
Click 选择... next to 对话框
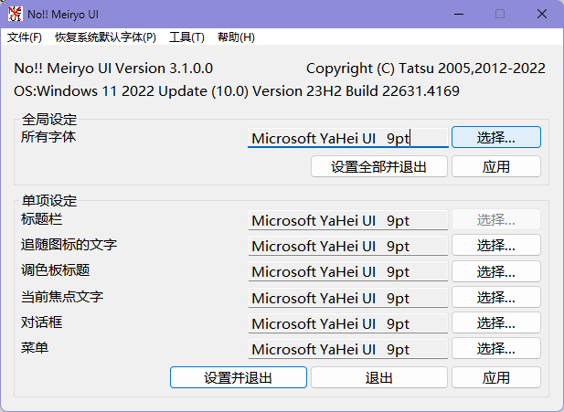click(x=495, y=323)
